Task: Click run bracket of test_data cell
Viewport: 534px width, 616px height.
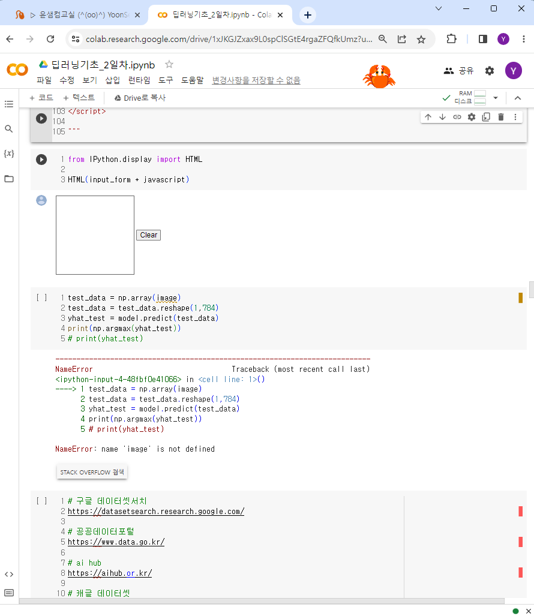Action: point(41,298)
